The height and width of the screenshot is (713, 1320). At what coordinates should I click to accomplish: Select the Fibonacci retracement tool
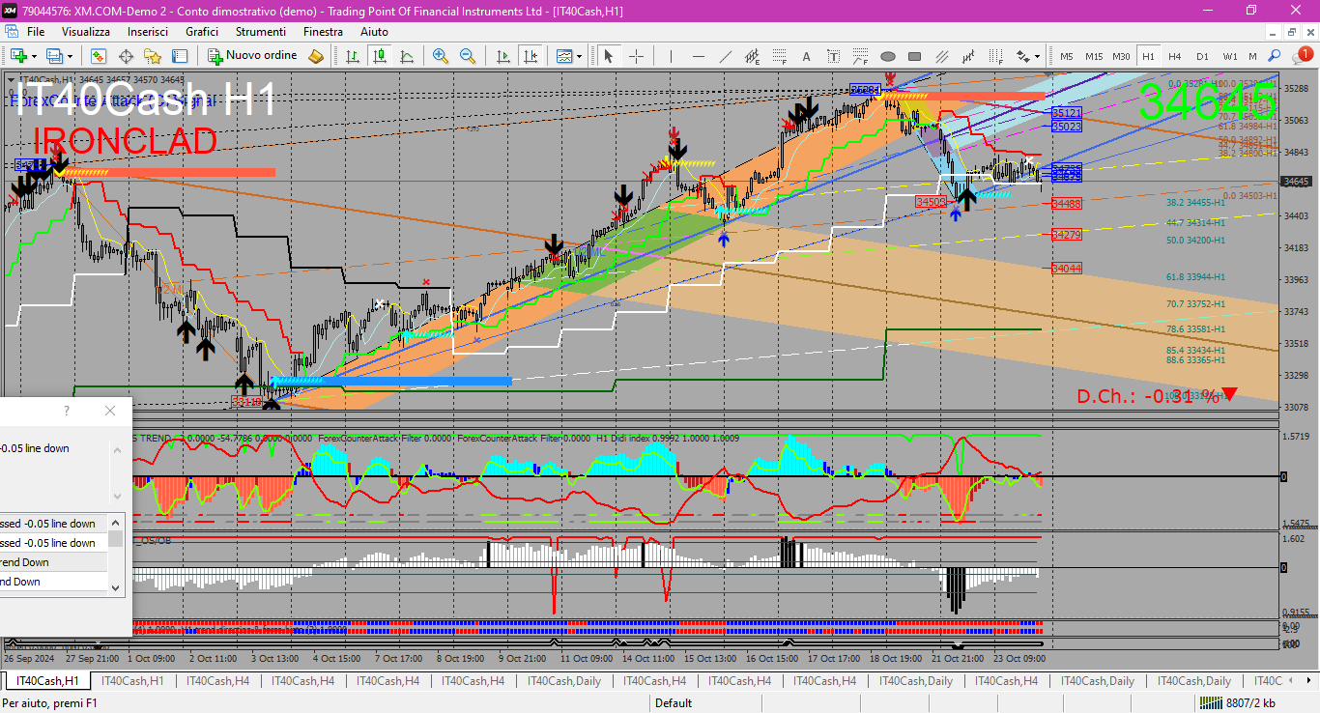pos(780,56)
